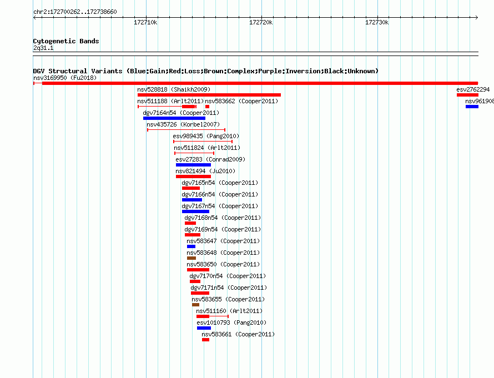The height and width of the screenshot is (378, 494).
Task: Click the small red nsv583661 bar
Action: pos(206,340)
